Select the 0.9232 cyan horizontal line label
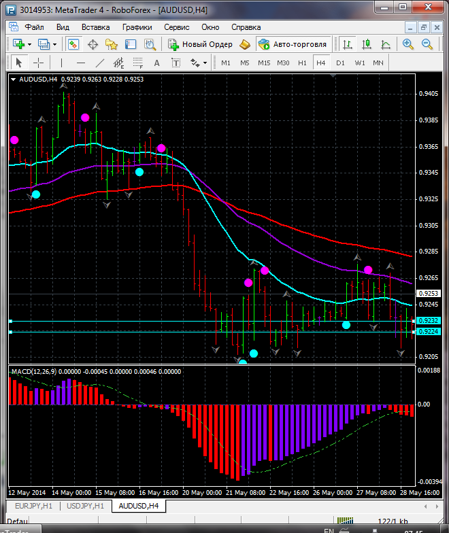Image resolution: width=449 pixels, height=533 pixels. coord(429,321)
